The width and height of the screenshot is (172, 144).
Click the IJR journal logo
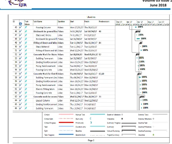pos(17,3)
